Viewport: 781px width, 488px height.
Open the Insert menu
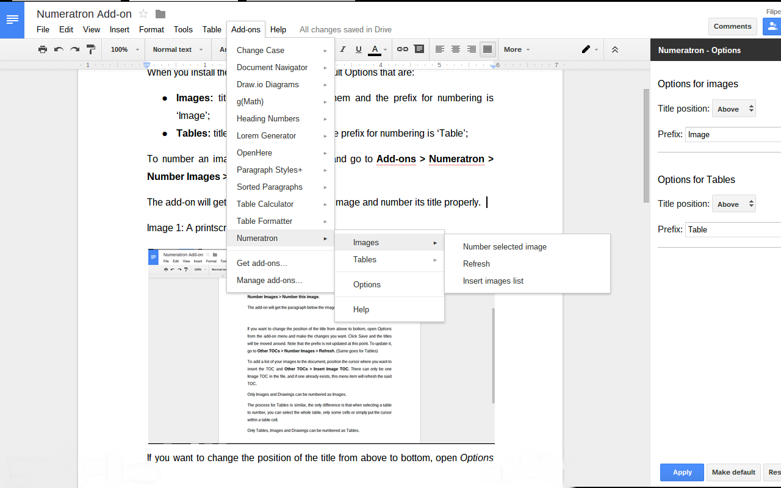(x=120, y=29)
